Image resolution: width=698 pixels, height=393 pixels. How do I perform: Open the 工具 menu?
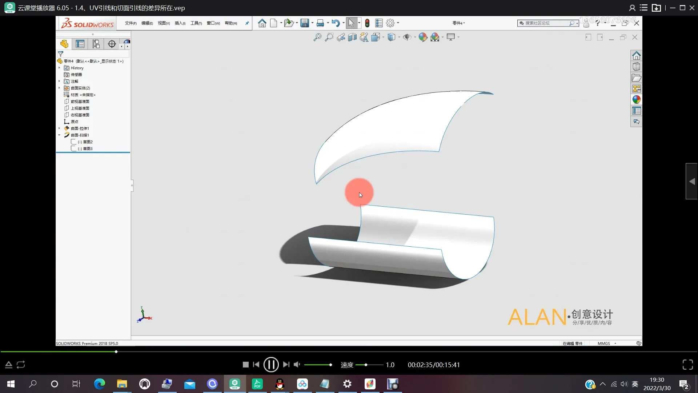(x=196, y=23)
